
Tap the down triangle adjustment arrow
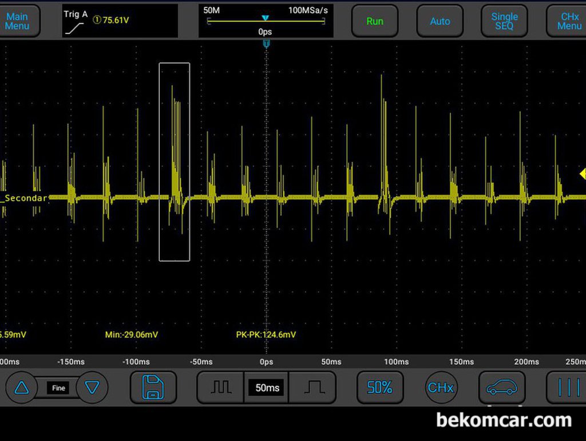point(92,388)
